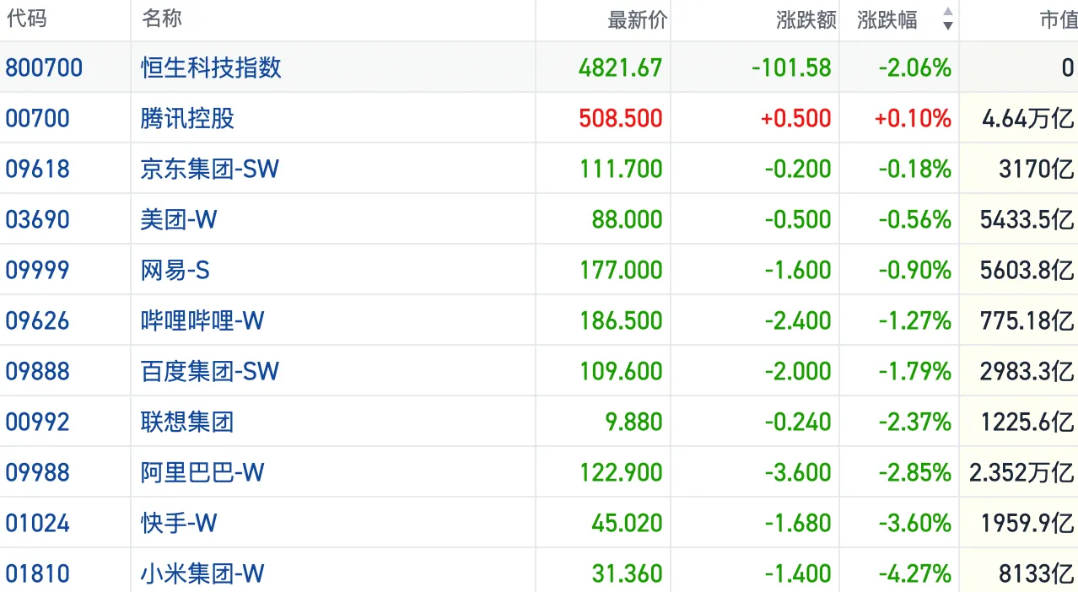Screen dimensions: 1078x592
Task: Open 腾讯控股 stock details
Action: tap(187, 118)
